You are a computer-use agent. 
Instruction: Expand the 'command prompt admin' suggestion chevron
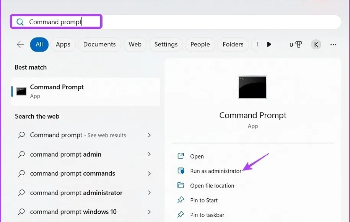[149, 154]
